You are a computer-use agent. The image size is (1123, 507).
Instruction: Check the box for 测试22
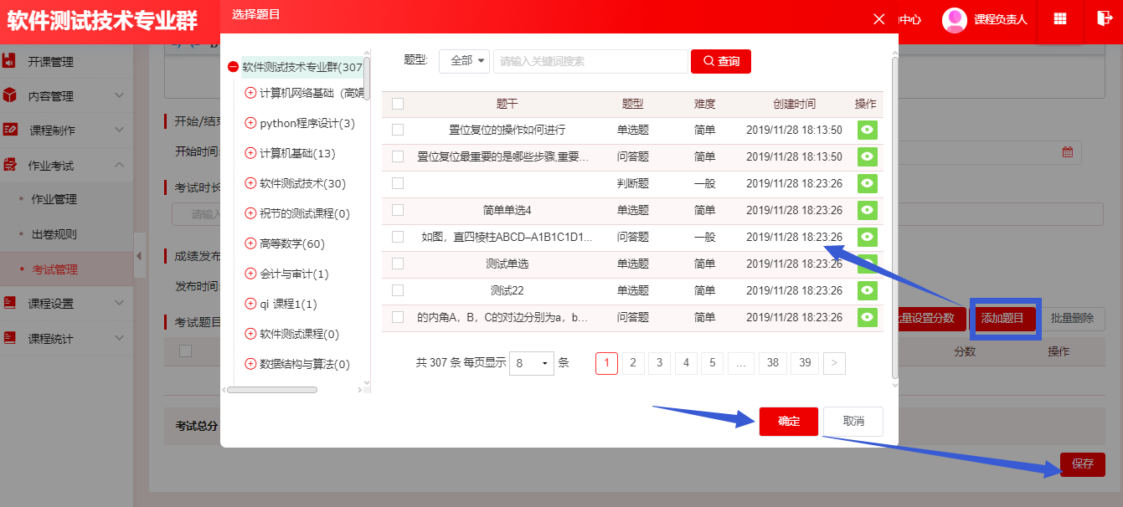[x=398, y=290]
